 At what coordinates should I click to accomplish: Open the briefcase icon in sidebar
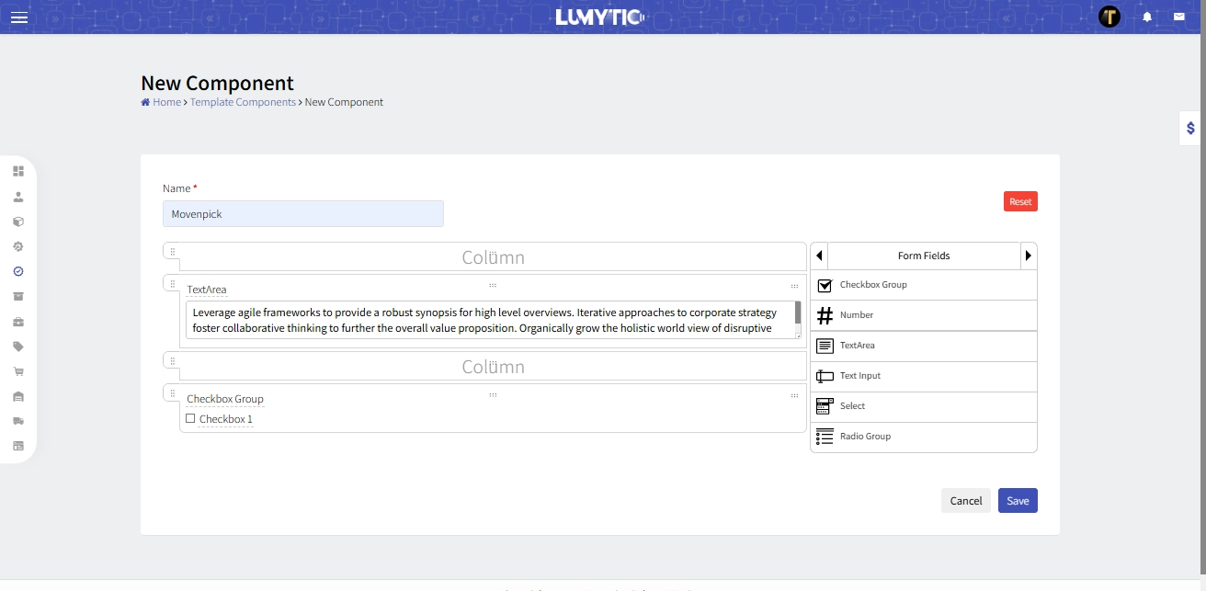pyautogui.click(x=18, y=322)
